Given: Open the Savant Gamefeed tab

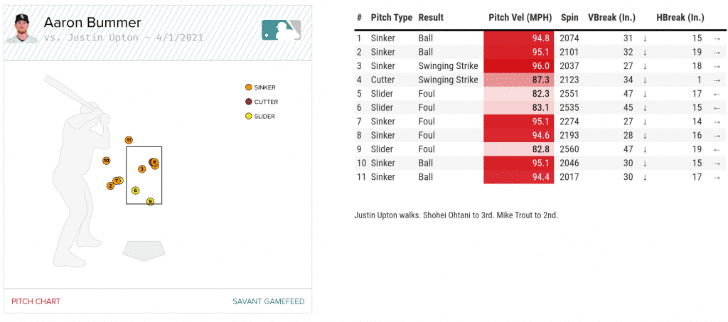Looking at the screenshot, I should tap(268, 301).
